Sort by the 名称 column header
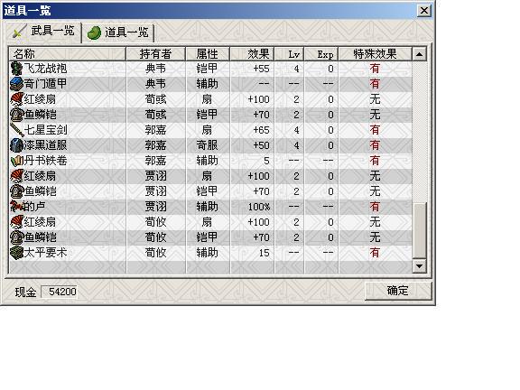This screenshot has height=390, width=520. (68, 54)
